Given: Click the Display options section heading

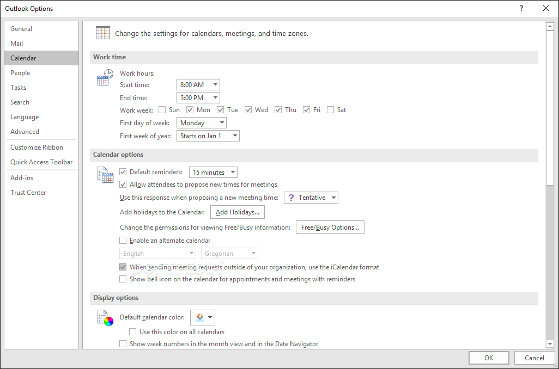Looking at the screenshot, I should (116, 298).
